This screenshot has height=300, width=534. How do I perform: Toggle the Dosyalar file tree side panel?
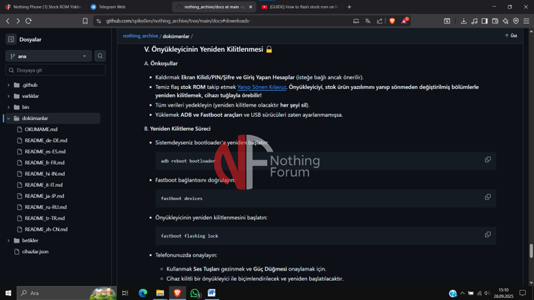(x=11, y=39)
